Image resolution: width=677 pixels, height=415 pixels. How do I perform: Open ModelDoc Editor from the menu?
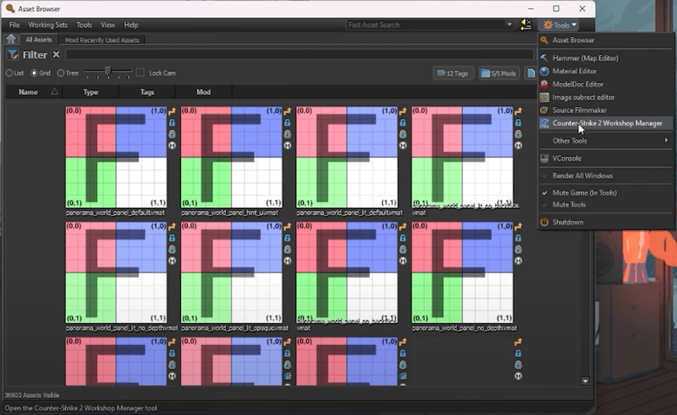(x=577, y=85)
